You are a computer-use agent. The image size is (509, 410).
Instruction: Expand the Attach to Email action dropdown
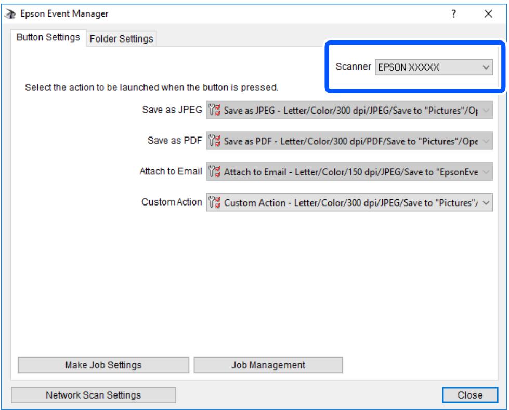(x=349, y=171)
